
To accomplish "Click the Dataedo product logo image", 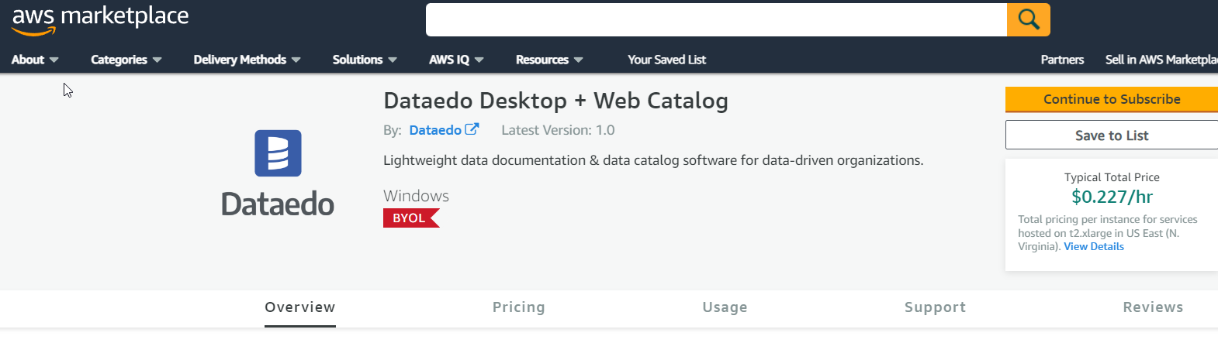I will 278,173.
